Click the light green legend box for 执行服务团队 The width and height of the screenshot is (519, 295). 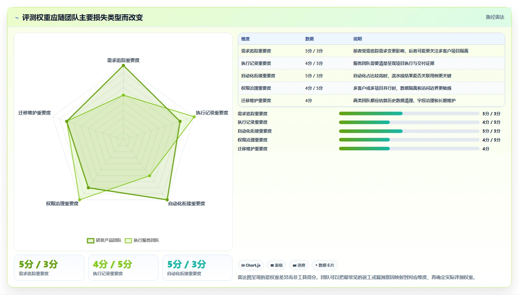(x=128, y=240)
